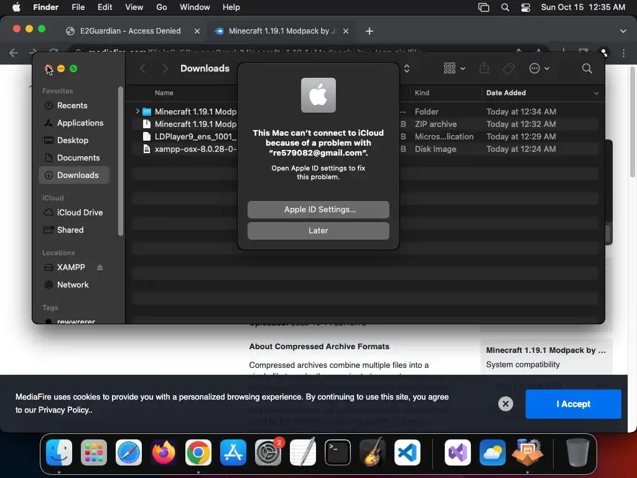Viewport: 637px width, 478px height.
Task: Click Apple ID Settings button
Action: pyautogui.click(x=318, y=209)
